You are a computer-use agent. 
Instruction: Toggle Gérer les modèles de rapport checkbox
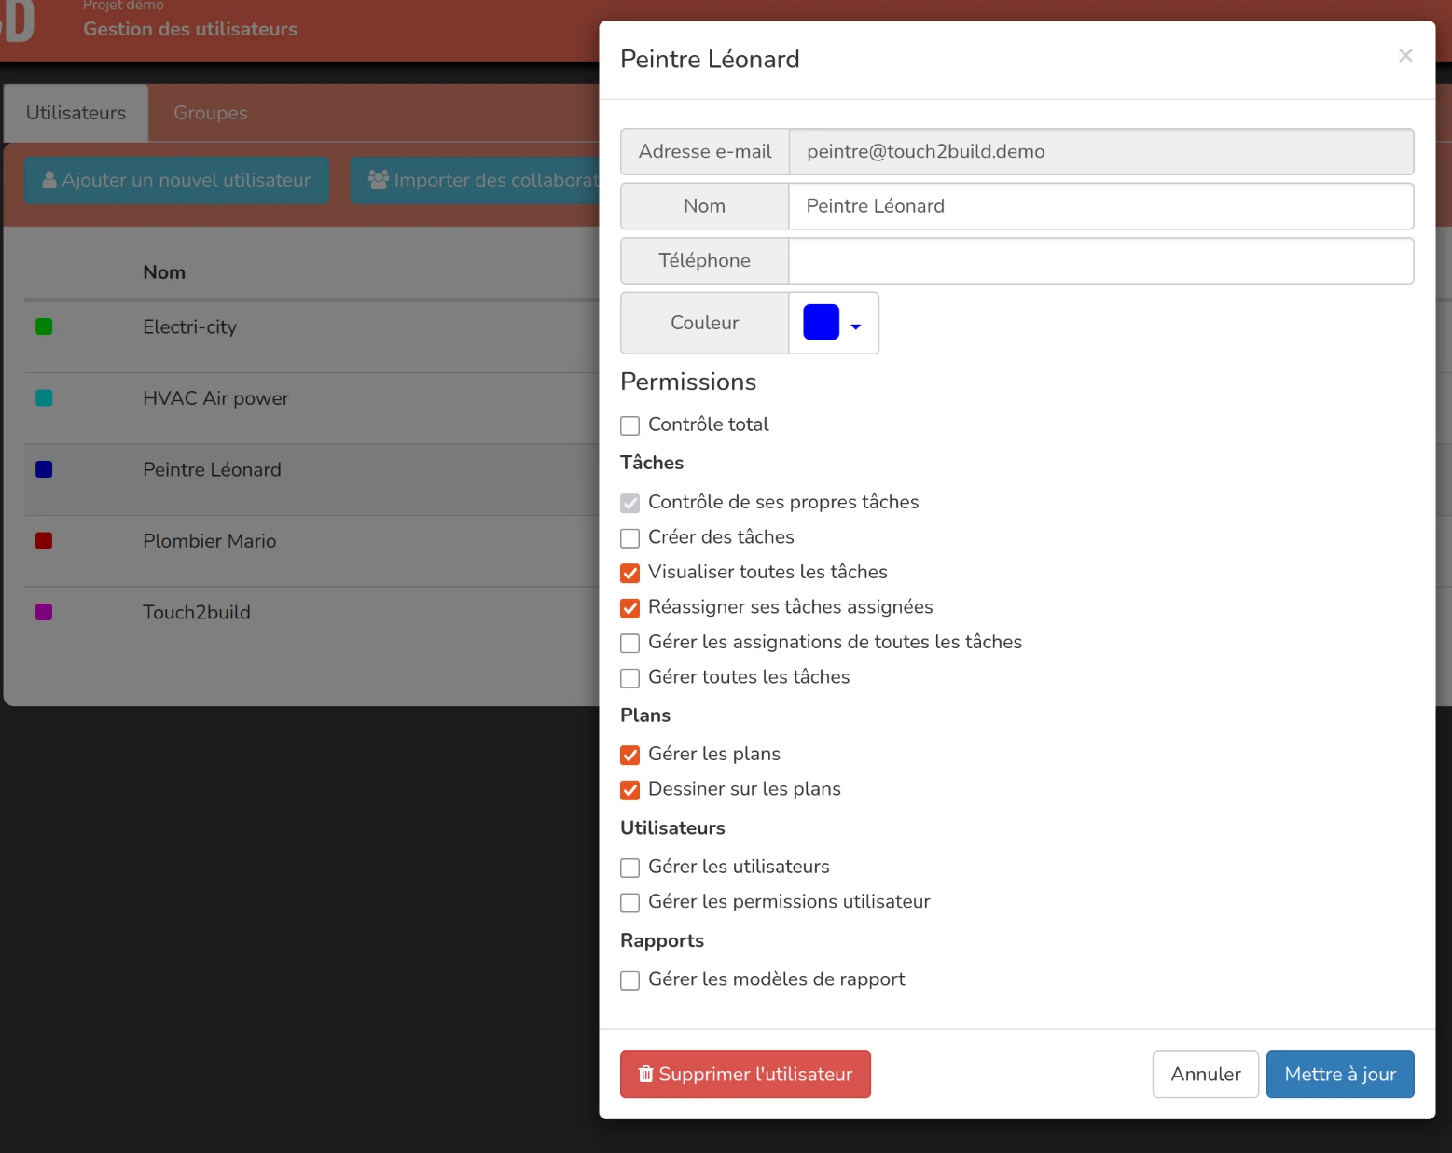(x=630, y=980)
